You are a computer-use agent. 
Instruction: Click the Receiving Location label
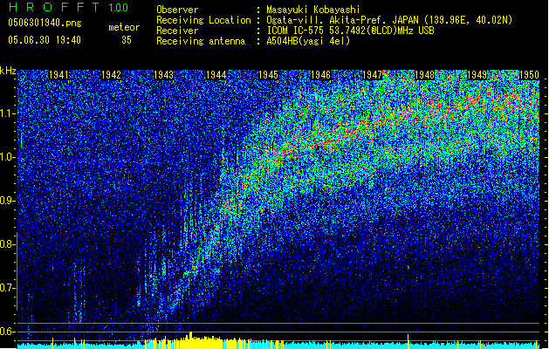(203, 20)
